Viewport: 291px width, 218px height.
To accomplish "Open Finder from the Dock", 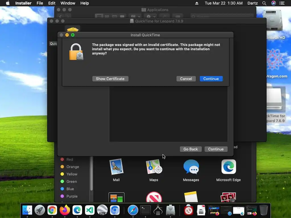I will (x=27, y=210).
